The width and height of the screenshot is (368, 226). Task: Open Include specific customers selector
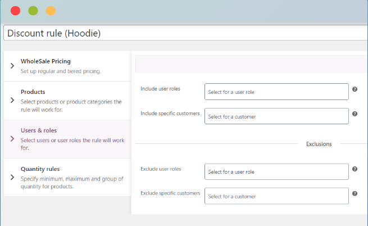pos(276,116)
